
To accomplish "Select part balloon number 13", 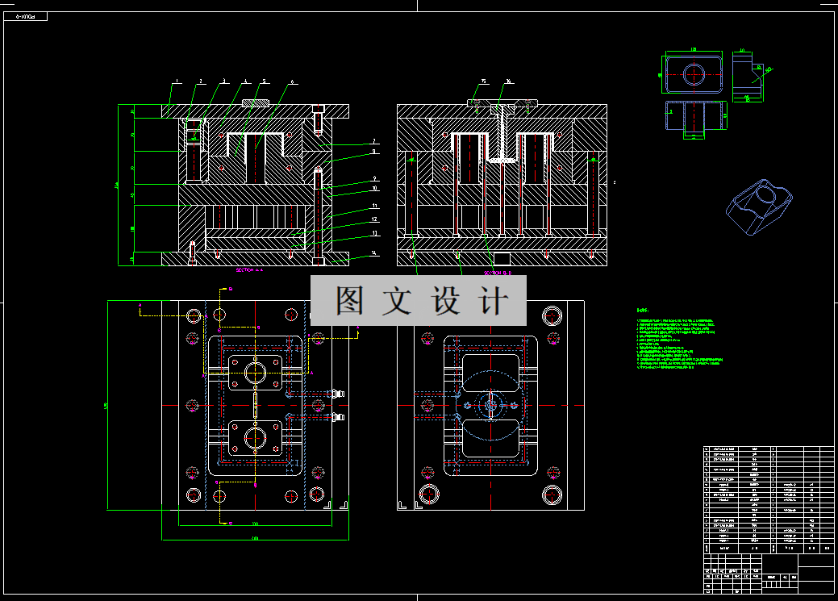I will [375, 233].
